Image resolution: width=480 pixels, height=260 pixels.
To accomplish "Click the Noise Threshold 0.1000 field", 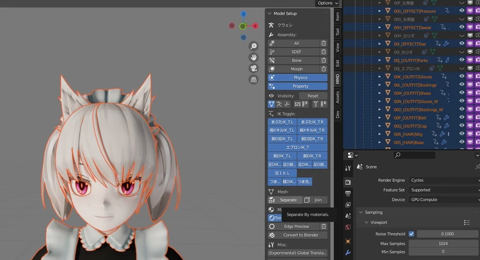I will click(x=447, y=234).
